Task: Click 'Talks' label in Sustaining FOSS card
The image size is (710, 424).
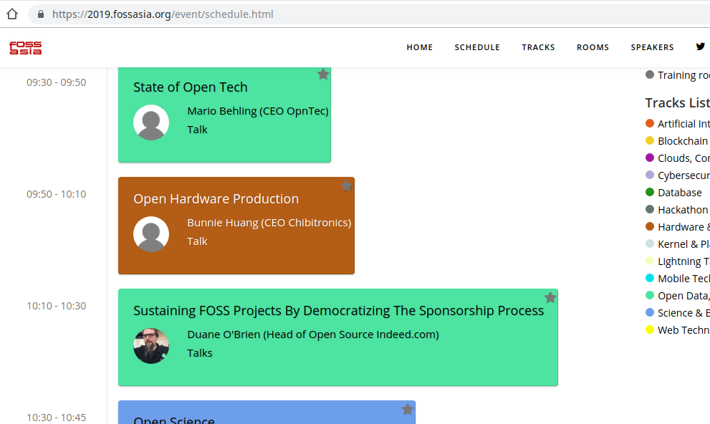Action: 200,353
